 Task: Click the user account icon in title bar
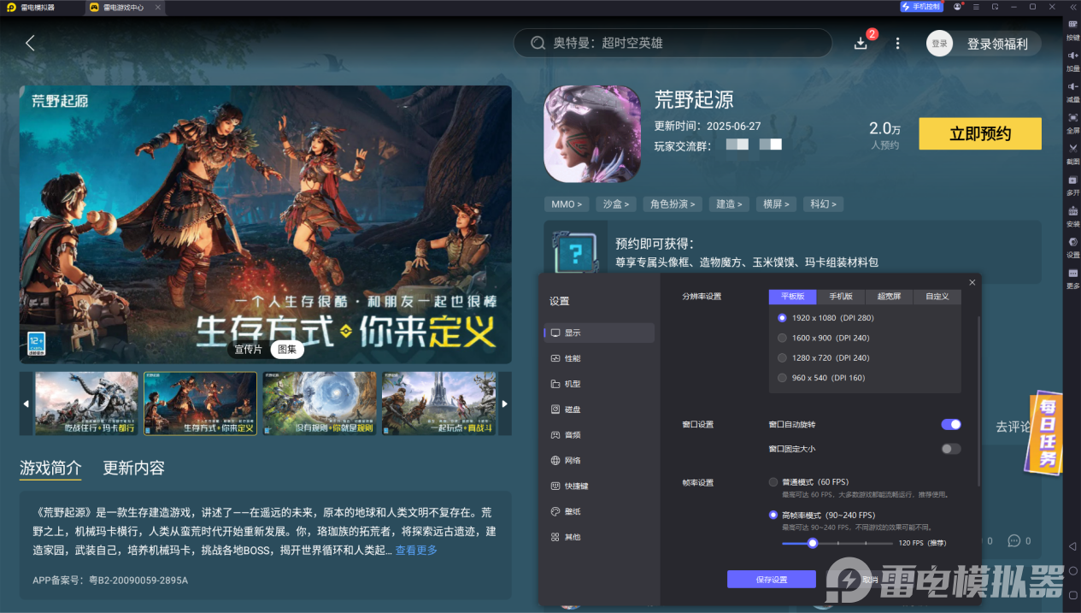tap(958, 7)
